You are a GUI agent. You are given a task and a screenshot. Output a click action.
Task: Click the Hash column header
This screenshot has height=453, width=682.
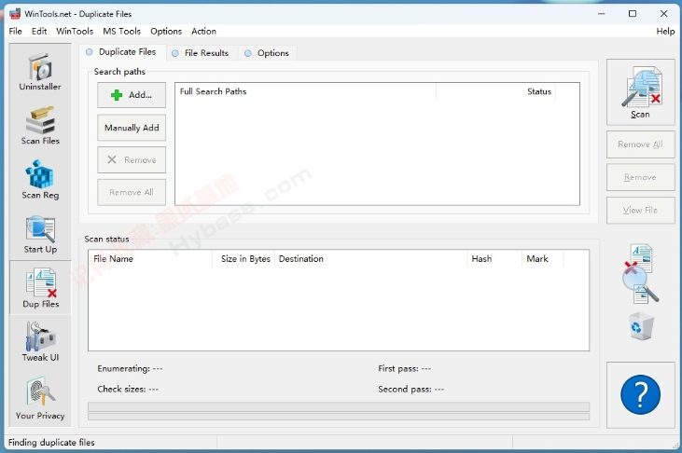tap(494, 259)
